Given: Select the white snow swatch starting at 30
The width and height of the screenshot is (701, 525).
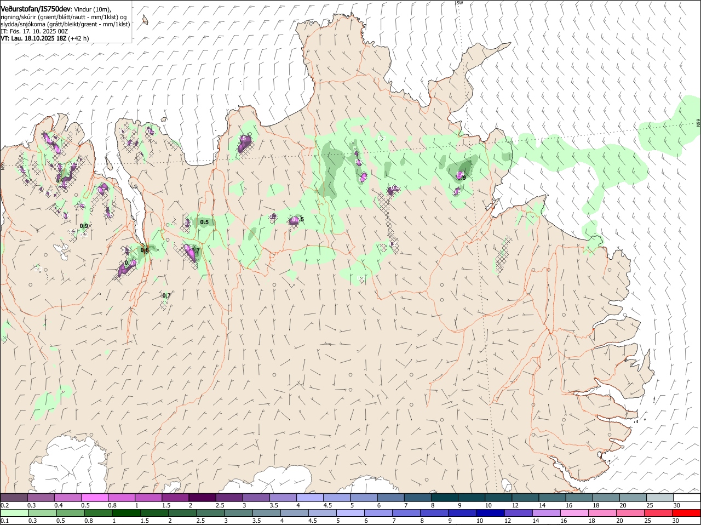Looking at the screenshot, I should coord(687,498).
